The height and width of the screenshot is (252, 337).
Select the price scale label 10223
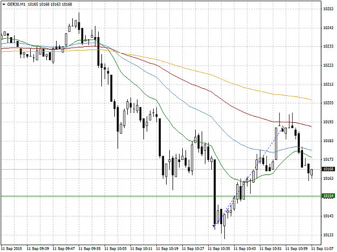328,65
